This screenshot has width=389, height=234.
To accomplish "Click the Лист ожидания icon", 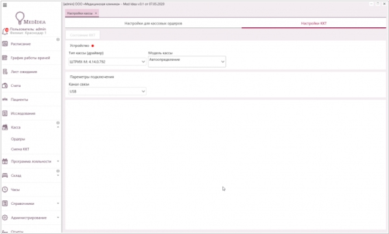I will [5, 72].
